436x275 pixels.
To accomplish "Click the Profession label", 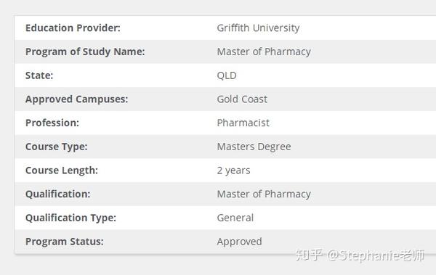I will (x=52, y=123).
